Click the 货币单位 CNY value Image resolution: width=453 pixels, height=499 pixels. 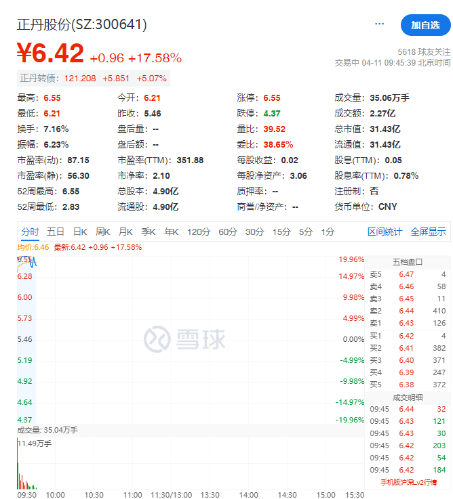[387, 207]
